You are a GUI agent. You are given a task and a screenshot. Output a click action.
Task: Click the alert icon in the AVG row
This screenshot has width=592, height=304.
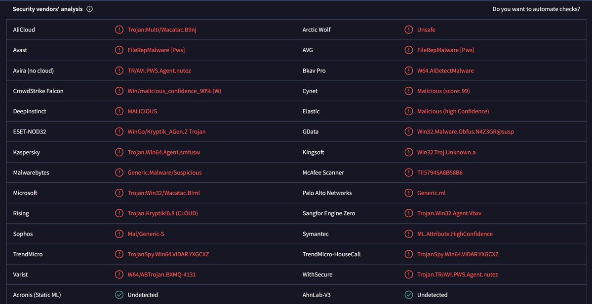click(x=408, y=50)
